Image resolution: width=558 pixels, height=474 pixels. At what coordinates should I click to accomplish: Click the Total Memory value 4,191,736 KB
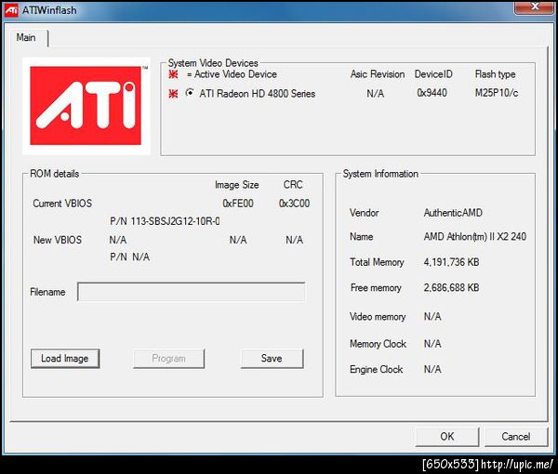[451, 262]
